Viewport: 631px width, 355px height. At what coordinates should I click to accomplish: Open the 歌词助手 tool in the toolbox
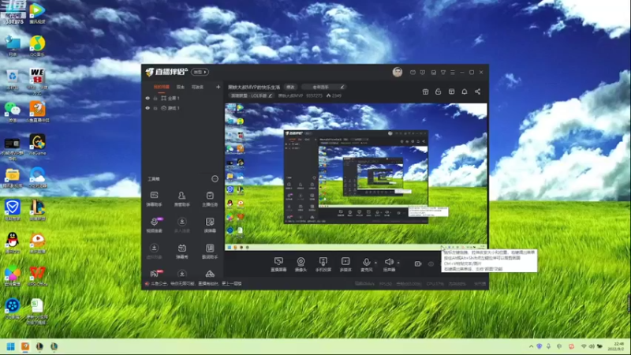(x=210, y=251)
